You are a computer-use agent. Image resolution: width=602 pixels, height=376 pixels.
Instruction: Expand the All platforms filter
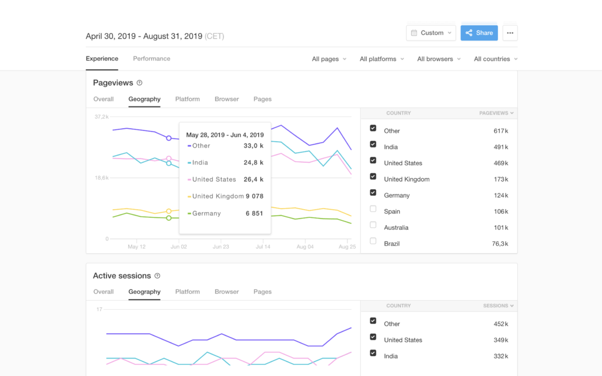(382, 59)
